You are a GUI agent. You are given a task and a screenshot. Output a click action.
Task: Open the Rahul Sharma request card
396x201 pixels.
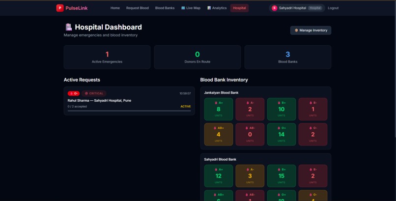[129, 101]
